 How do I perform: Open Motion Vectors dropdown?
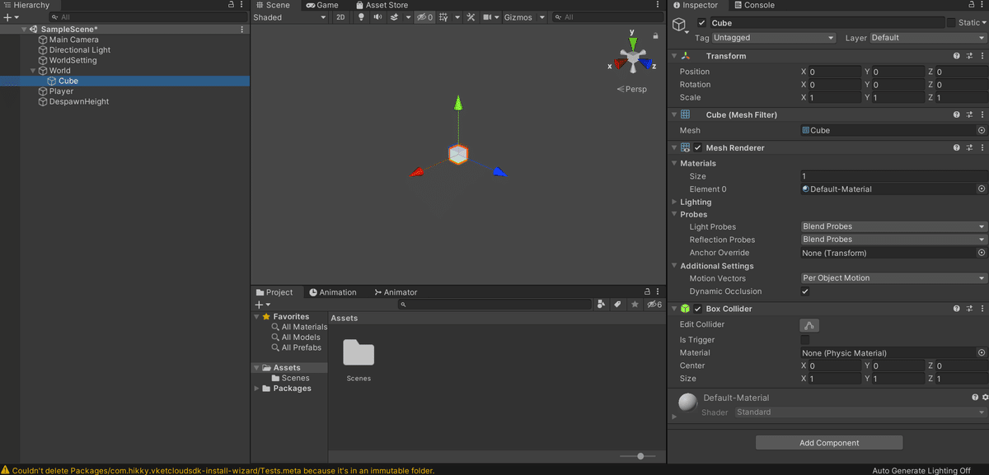coord(893,278)
